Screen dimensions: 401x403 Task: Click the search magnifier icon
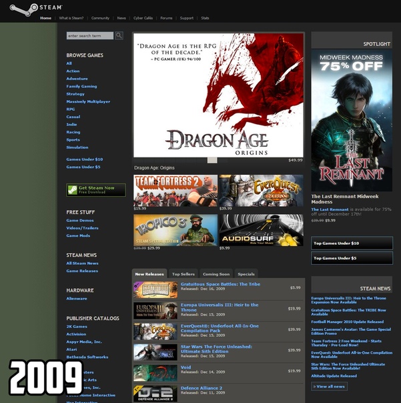pos(119,35)
